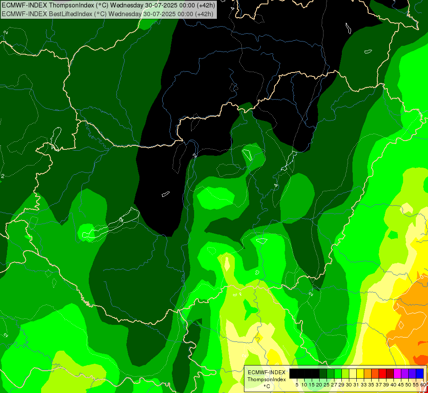This screenshot has height=393, width=428.
Task: Select the indigo legend swatch between 50 and 55
Action: click(412, 373)
